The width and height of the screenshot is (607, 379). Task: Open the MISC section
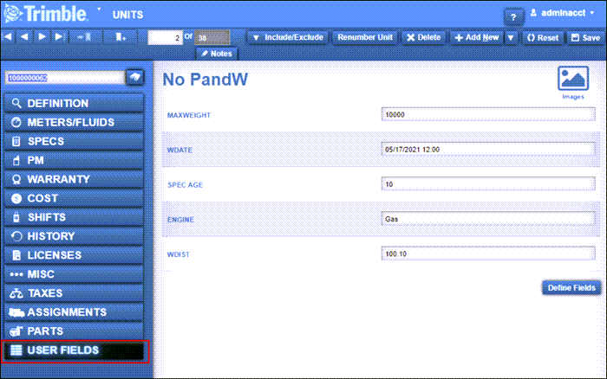tap(74, 274)
